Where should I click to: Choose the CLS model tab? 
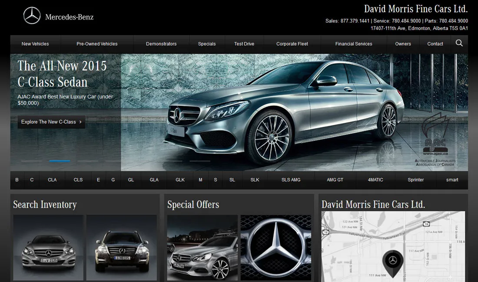78,180
